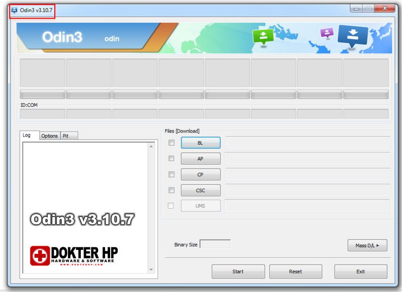402x292 pixels.
Task: Exit the Odin3 application
Action: (x=361, y=271)
